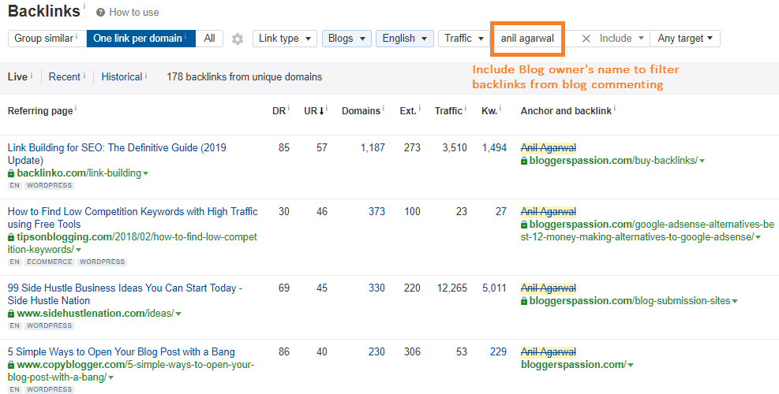Click 1,494 keywords value

[x=494, y=147]
